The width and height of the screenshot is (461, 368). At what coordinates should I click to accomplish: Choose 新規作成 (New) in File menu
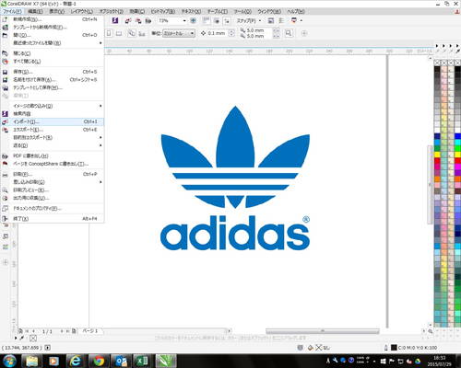pos(53,19)
